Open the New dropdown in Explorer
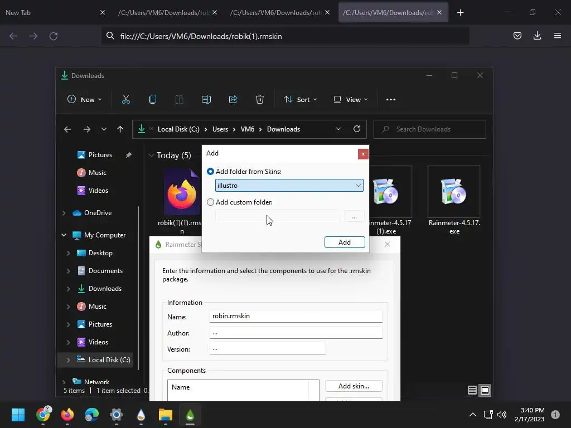Image resolution: width=571 pixels, height=428 pixels. point(85,99)
